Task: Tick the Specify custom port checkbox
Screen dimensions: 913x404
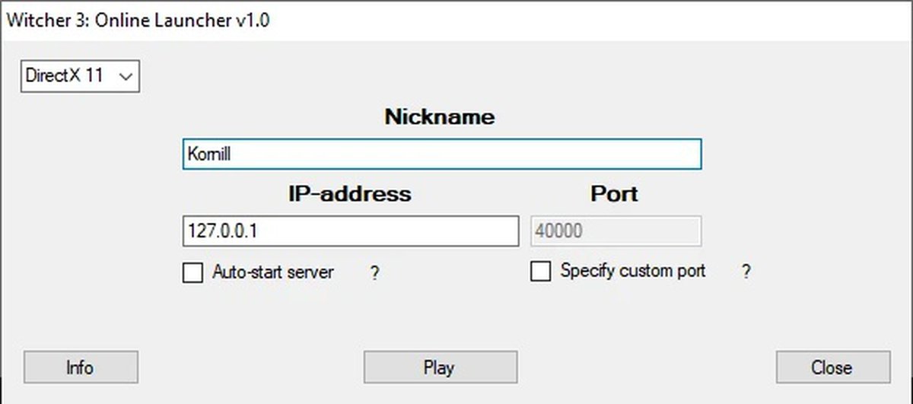Action: pos(540,272)
